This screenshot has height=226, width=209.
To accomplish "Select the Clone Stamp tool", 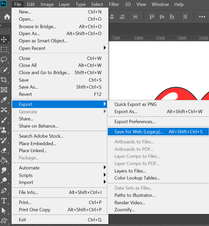I will 4,130.
